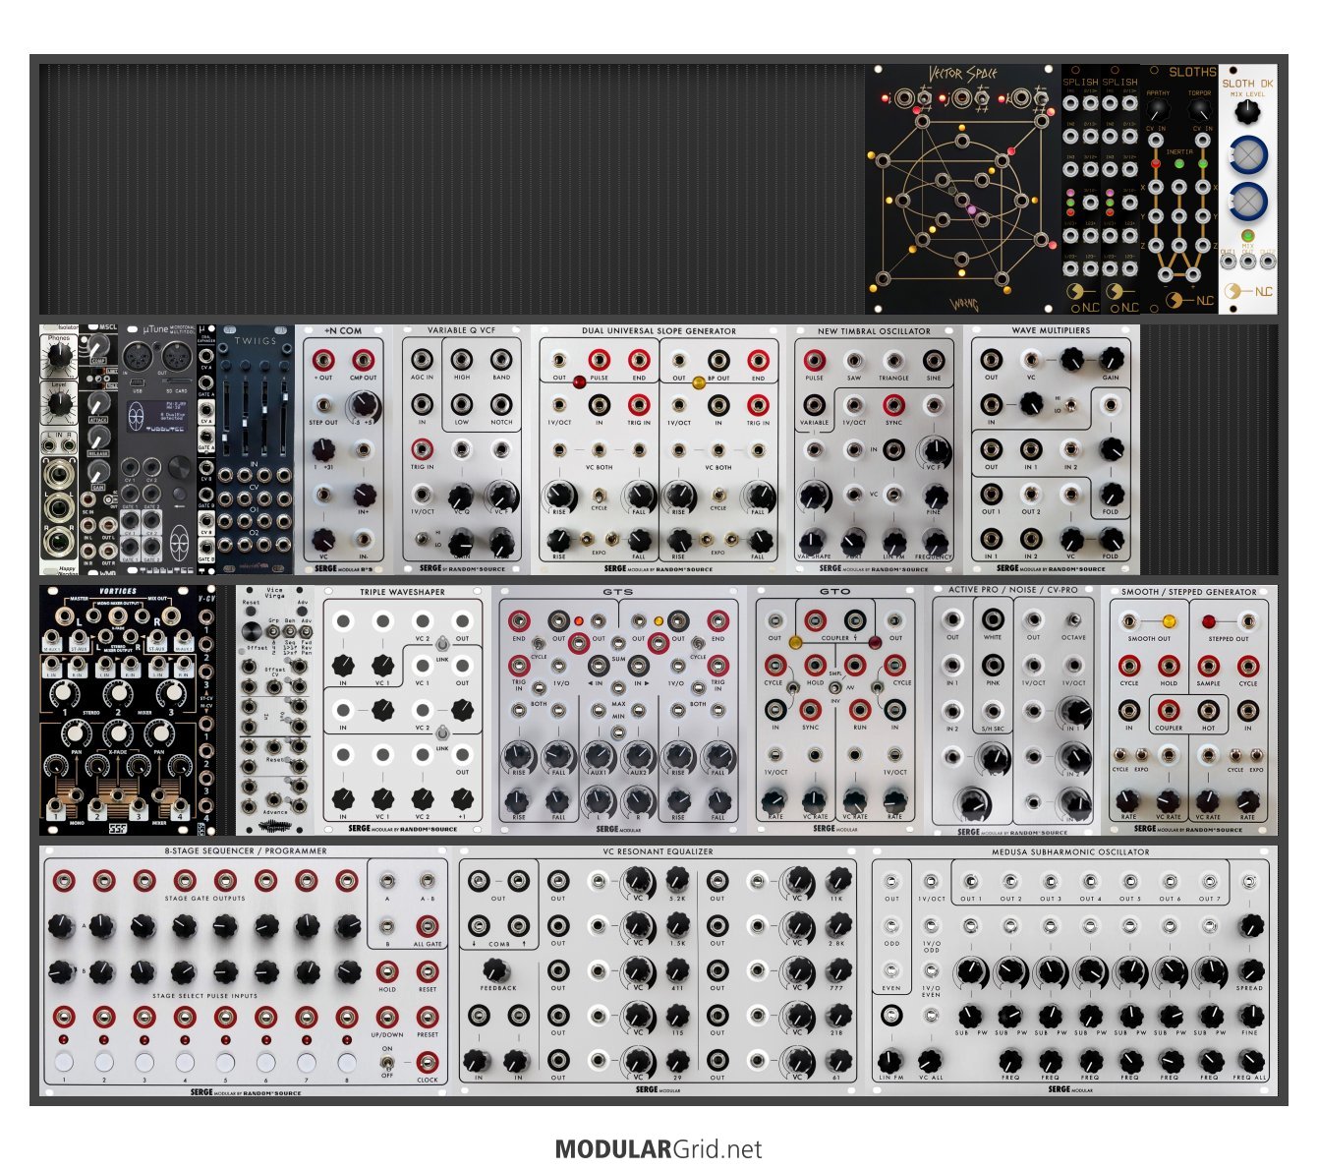Click SMOOTH OUT jack on Smooth/Stepped Generator
This screenshot has width=1318, height=1170.
point(1129,621)
